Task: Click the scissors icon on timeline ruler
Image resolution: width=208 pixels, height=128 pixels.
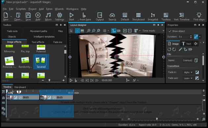Action: [12, 92]
